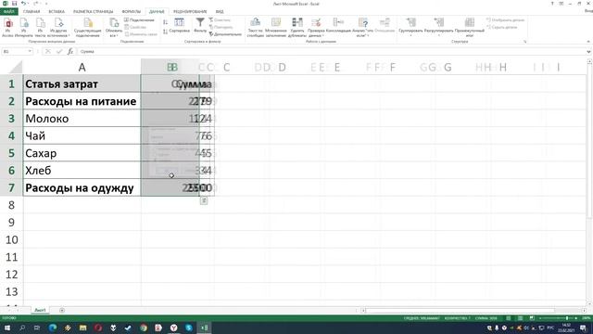Apply Flash Fill
Image resolution: width=593 pixels, height=334 pixels.
pos(276,27)
